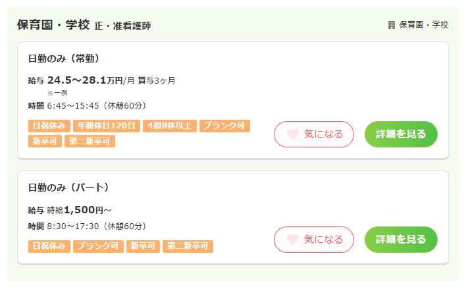Click heart icon in 常勤 job card
The height and width of the screenshot is (287, 468).
pos(293,134)
